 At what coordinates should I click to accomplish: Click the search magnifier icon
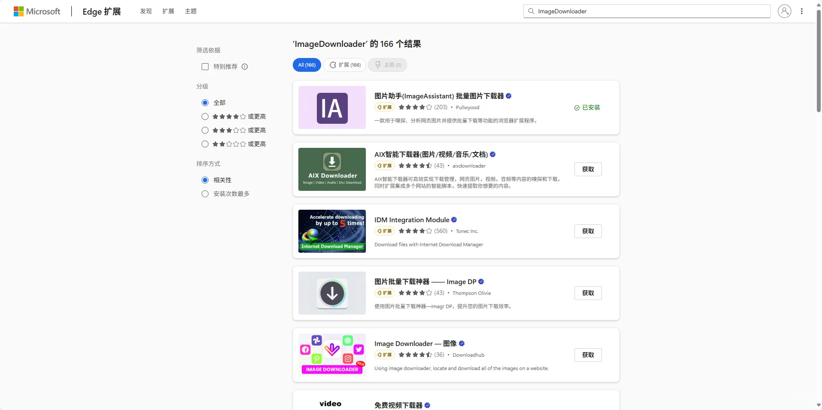[x=532, y=11]
